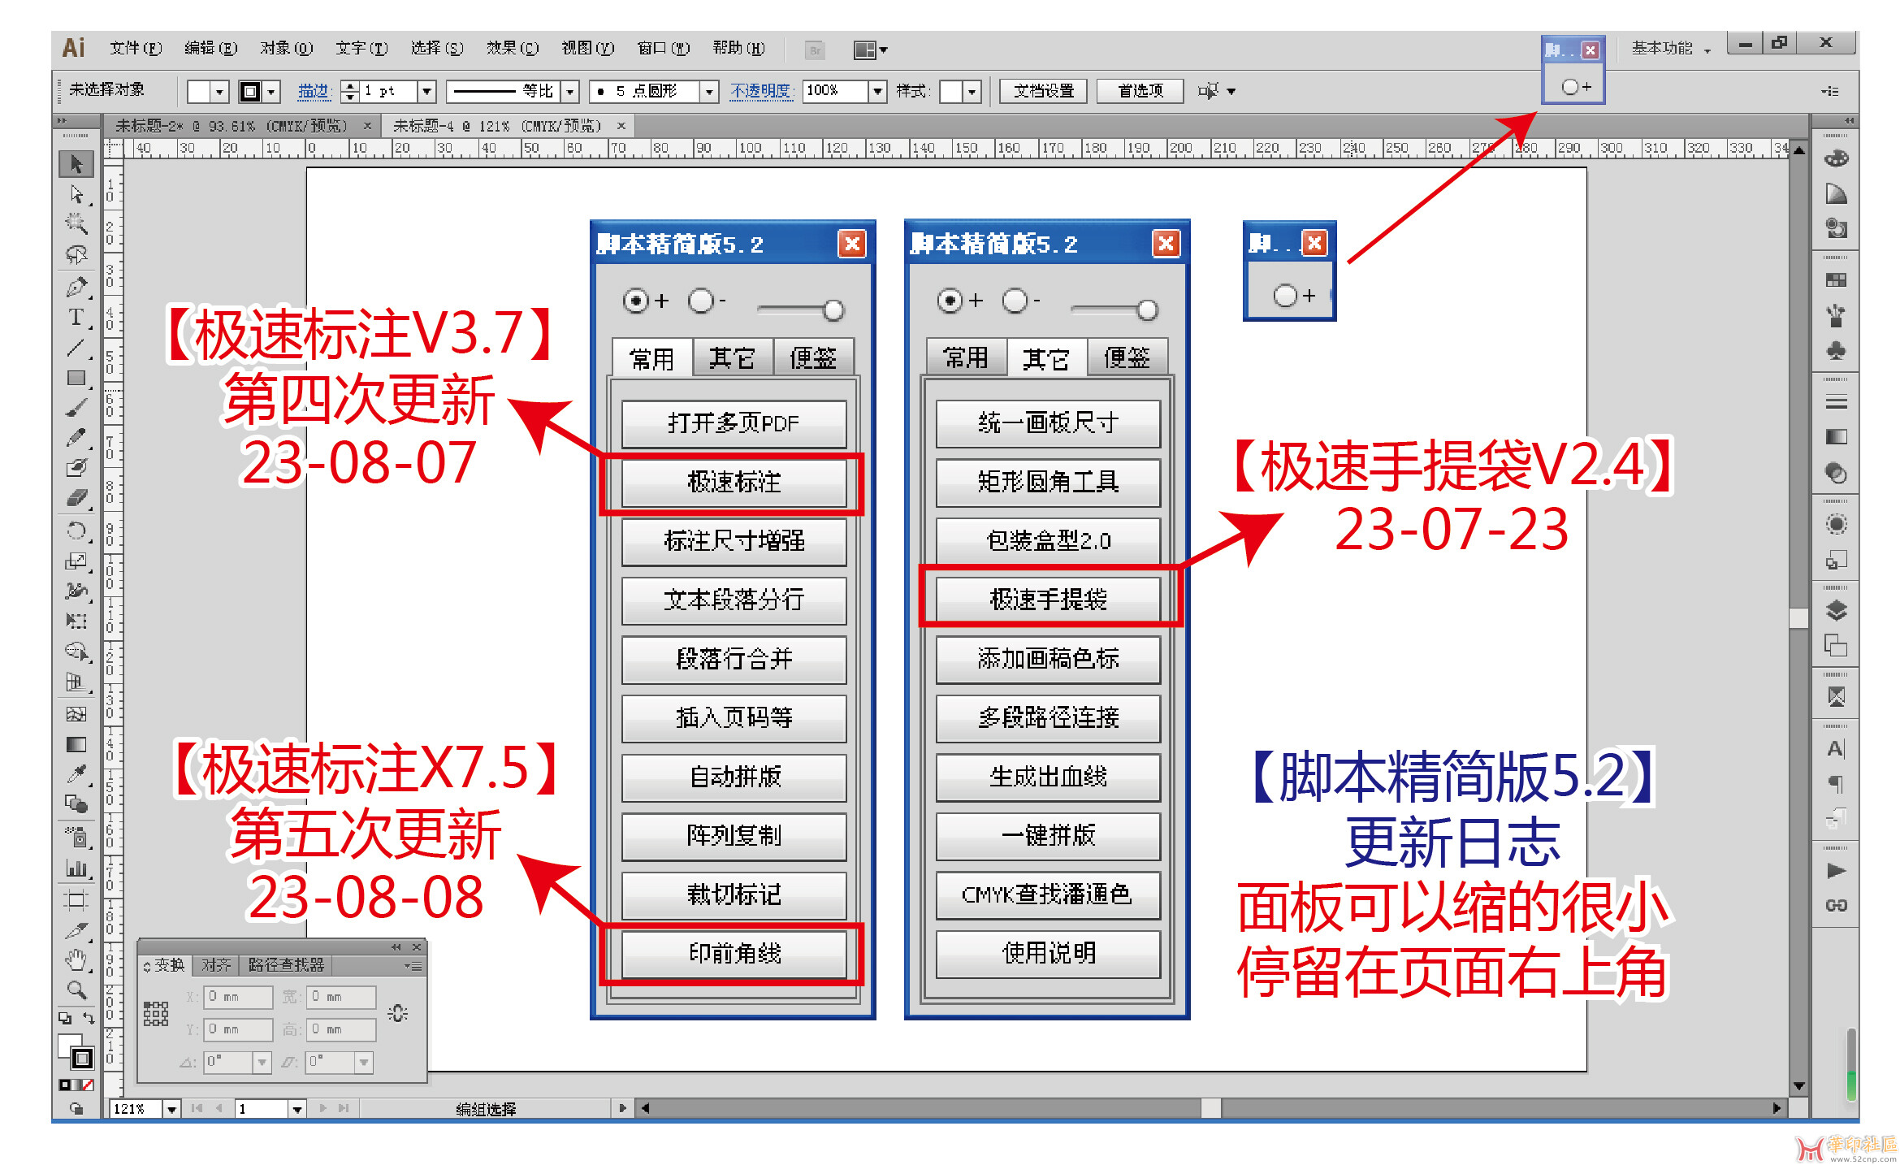Screen dimensions: 1900x1165
Task: Select the Zoom tool
Action: click(x=76, y=990)
